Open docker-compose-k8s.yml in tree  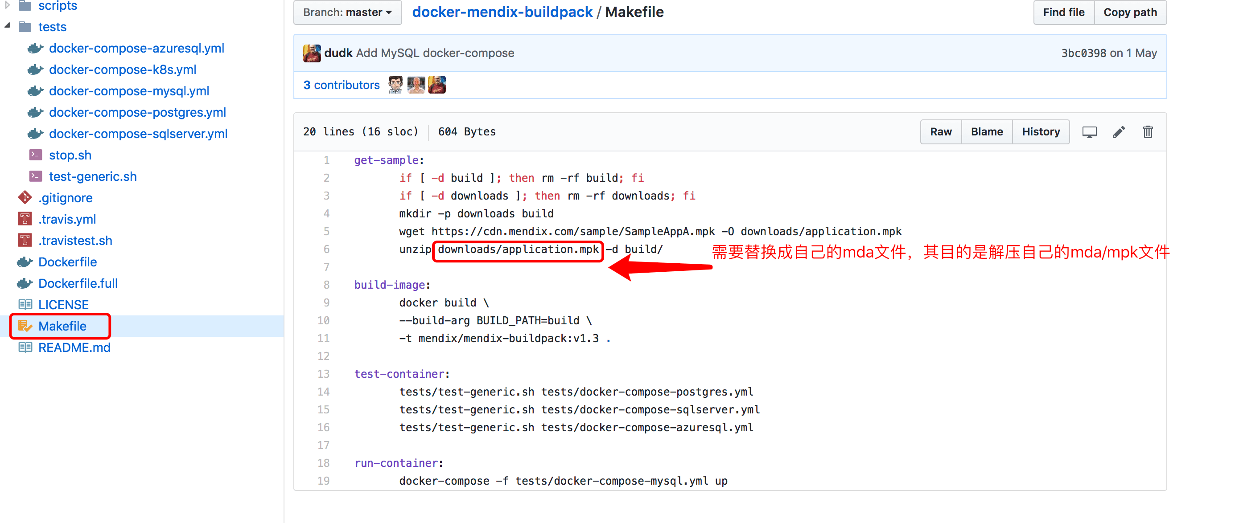[123, 70]
